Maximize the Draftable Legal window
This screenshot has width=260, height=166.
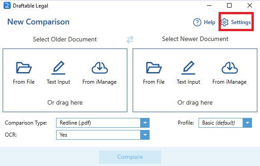(x=229, y=5)
